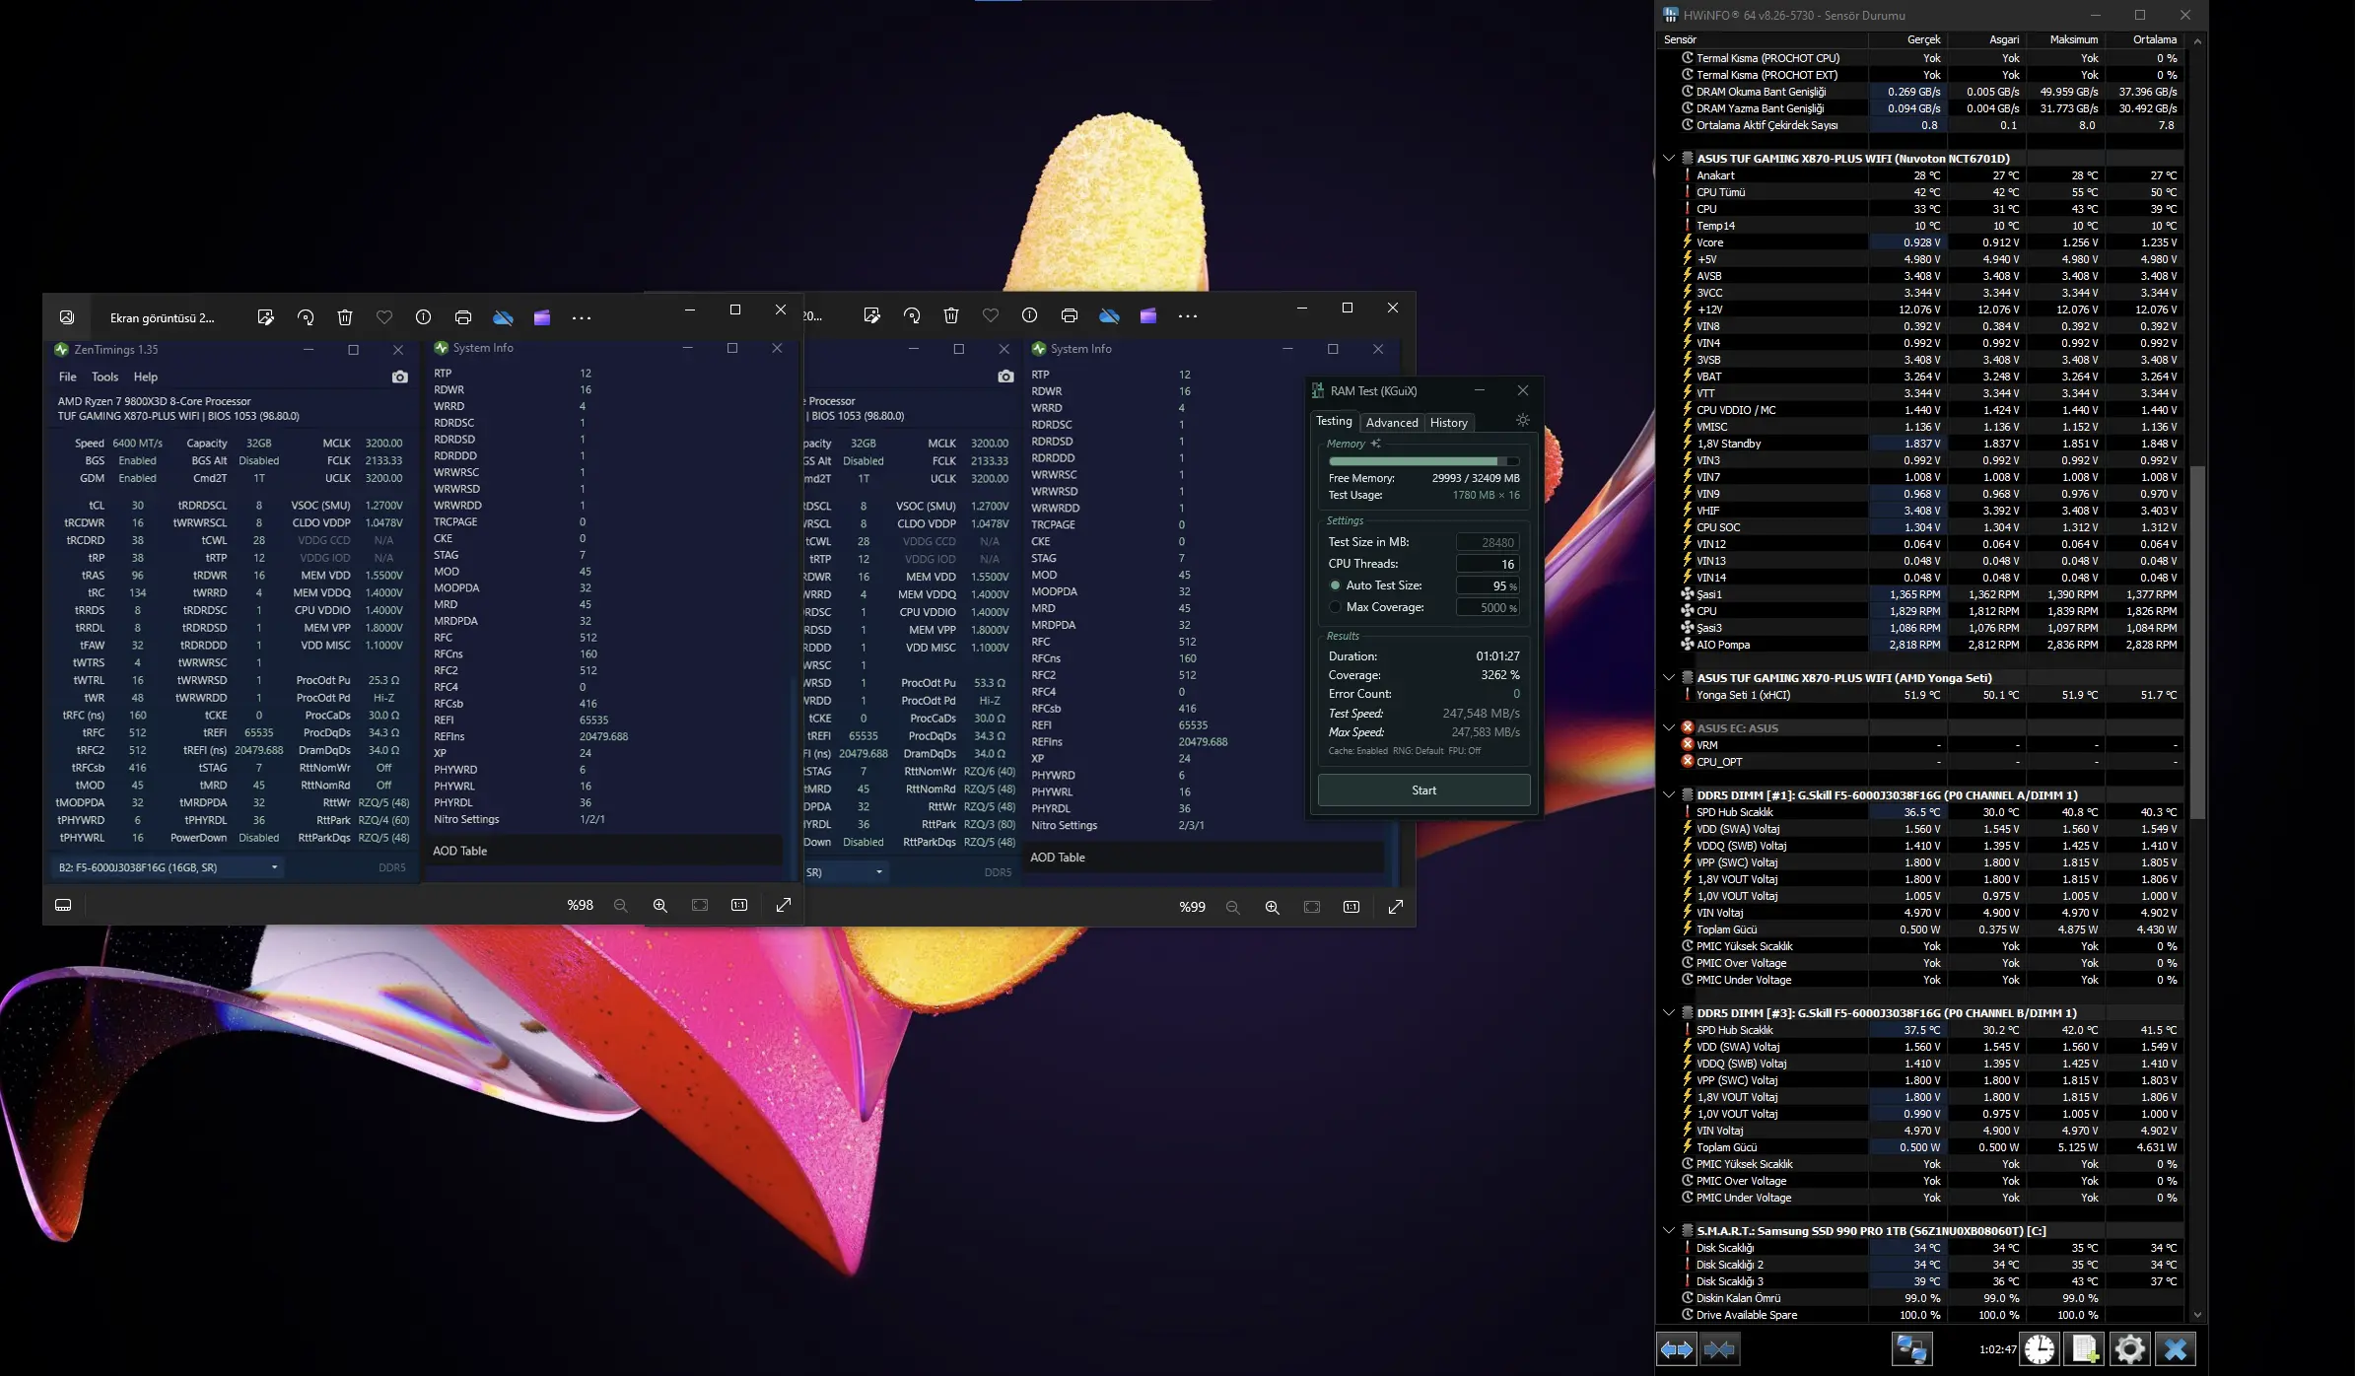Open OneDrive icon in left Photos window
The height and width of the screenshot is (1376, 2355).
coord(503,317)
